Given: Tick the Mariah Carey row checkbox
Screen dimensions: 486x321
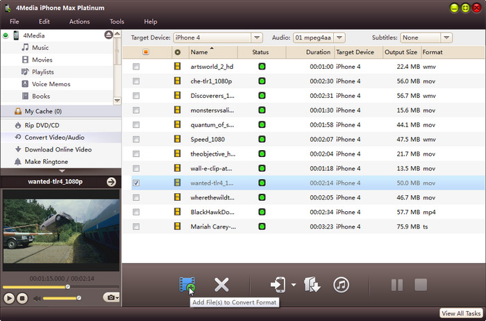Looking at the screenshot, I should [136, 227].
